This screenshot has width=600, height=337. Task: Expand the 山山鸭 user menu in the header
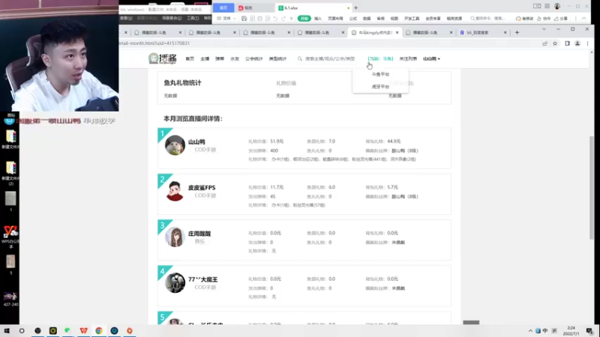(x=431, y=59)
